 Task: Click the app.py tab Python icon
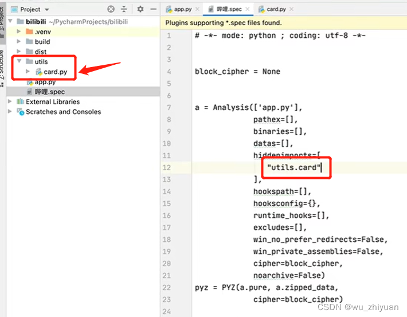pyautogui.click(x=169, y=9)
